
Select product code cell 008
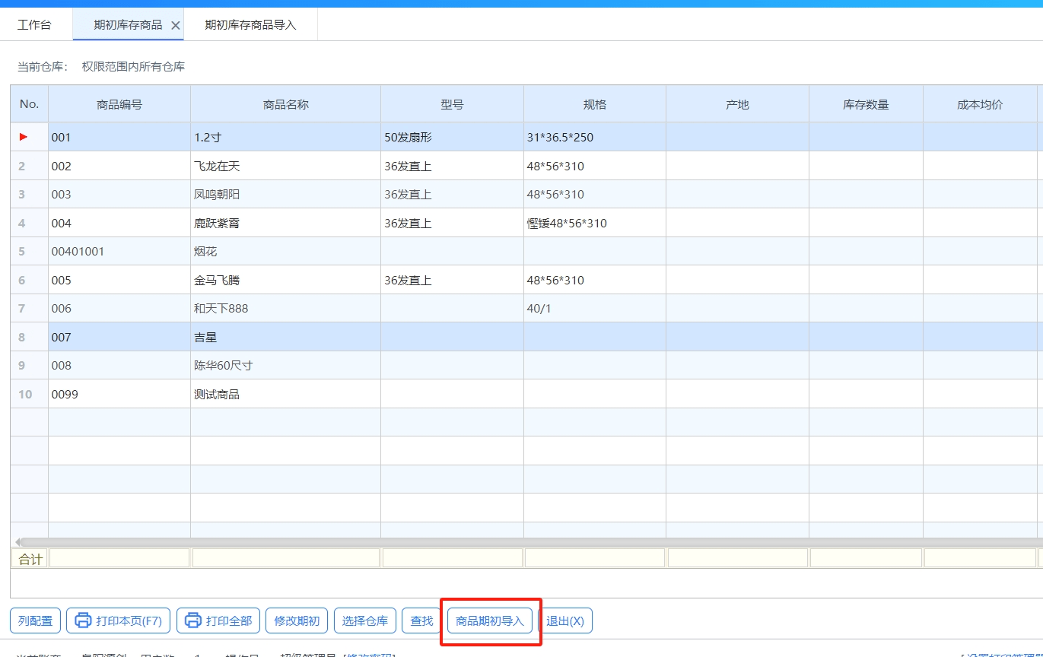coord(119,365)
